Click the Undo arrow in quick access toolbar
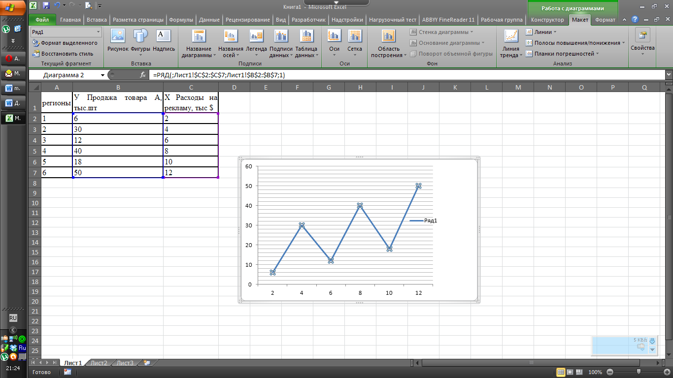The image size is (673, 378). [57, 6]
